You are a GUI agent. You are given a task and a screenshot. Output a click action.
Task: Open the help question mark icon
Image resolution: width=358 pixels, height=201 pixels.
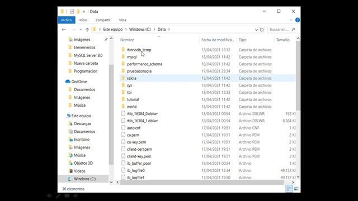pyautogui.click(x=297, y=20)
